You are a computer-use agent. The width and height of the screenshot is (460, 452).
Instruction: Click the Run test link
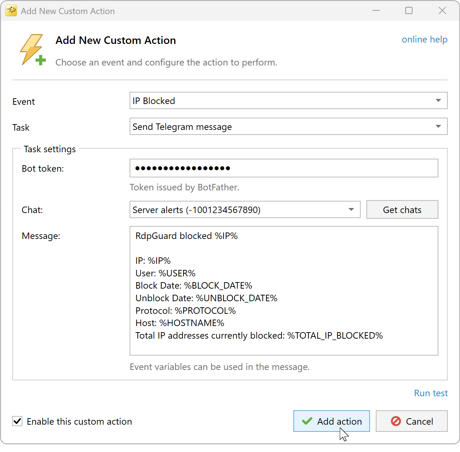pyautogui.click(x=431, y=393)
